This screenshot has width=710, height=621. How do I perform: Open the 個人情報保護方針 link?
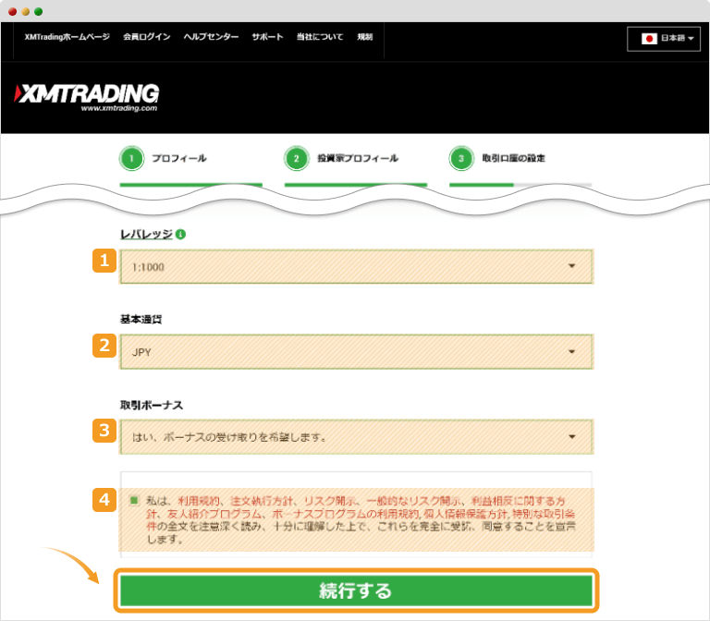pyautogui.click(x=466, y=514)
